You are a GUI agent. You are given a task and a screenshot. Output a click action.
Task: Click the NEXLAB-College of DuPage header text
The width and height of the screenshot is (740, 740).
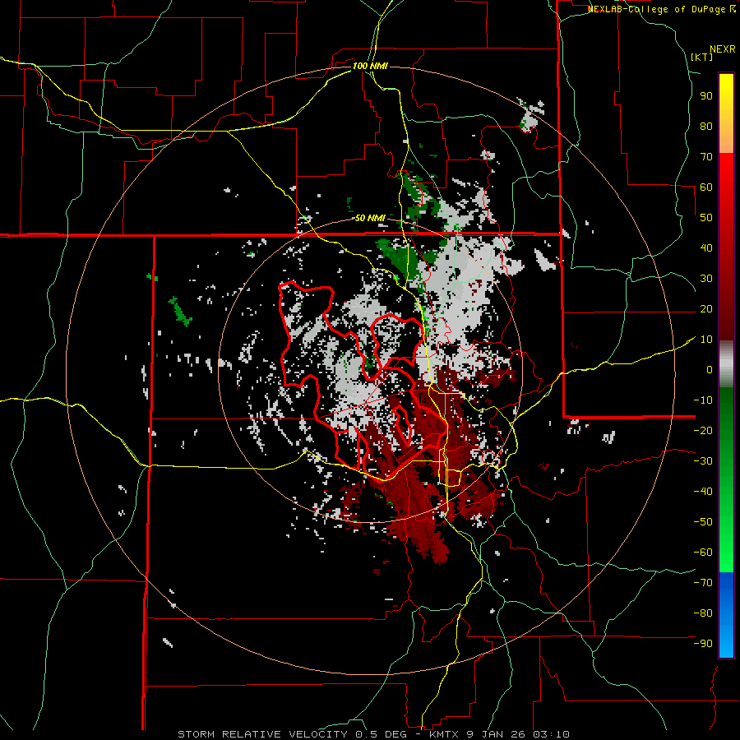(661, 9)
